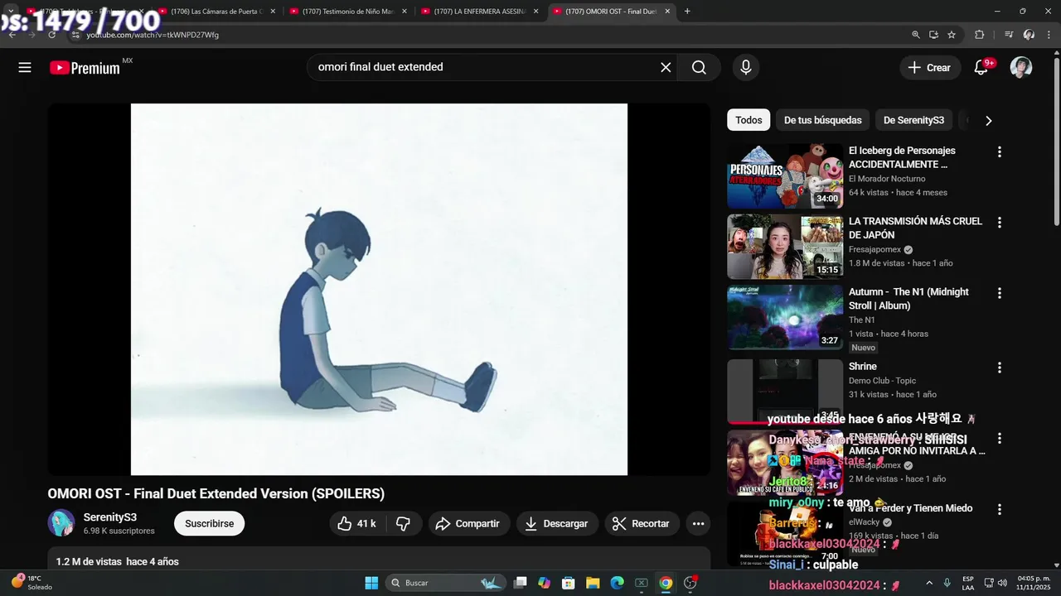Bookmark this page with the star
Image resolution: width=1061 pixels, height=596 pixels.
pyautogui.click(x=952, y=35)
